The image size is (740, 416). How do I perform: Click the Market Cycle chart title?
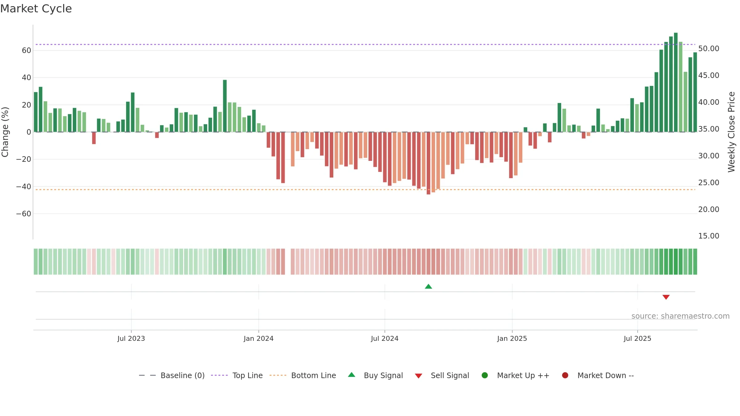click(36, 9)
